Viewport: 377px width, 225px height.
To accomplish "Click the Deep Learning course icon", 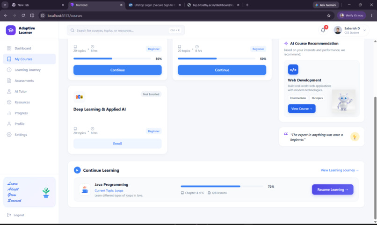I will 79,97.
